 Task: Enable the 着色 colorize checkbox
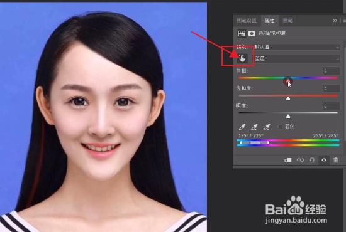click(280, 127)
